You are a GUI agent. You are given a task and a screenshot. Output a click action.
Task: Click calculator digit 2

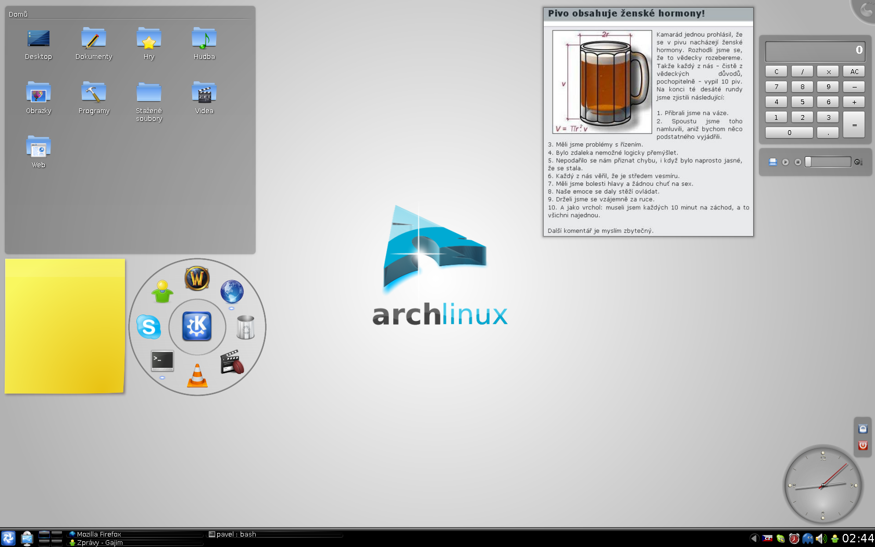point(803,118)
